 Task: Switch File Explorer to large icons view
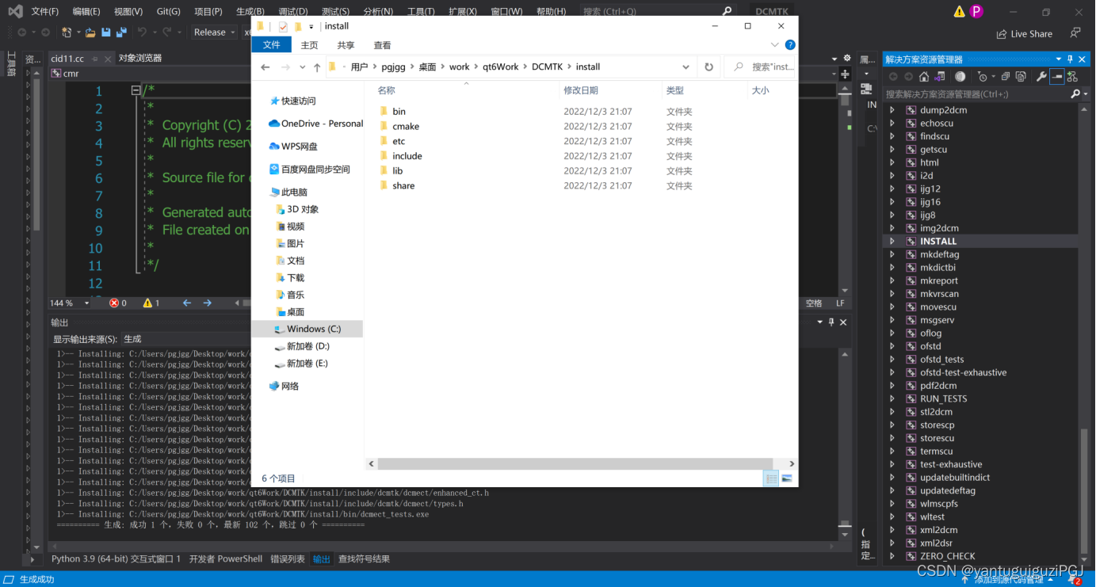[787, 478]
